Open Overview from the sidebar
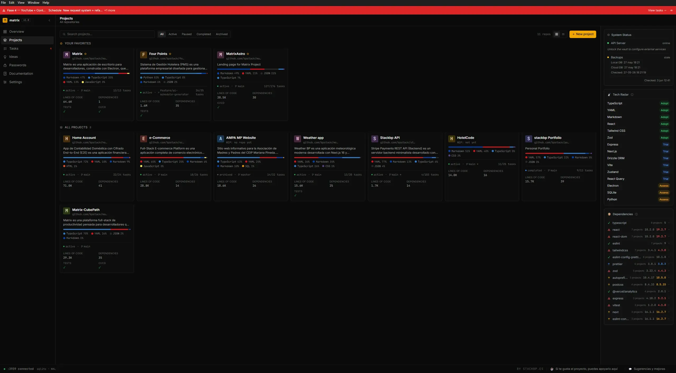Image resolution: width=676 pixels, height=373 pixels. click(x=28, y=32)
